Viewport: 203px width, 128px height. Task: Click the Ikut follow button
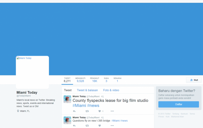tap(194, 80)
